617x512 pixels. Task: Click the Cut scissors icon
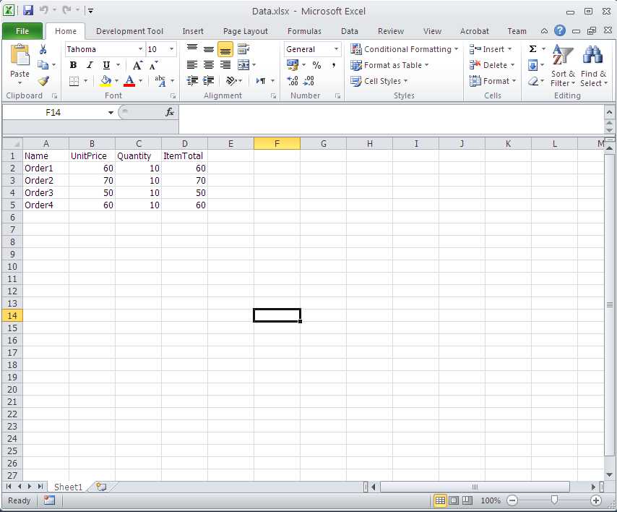tap(43, 49)
